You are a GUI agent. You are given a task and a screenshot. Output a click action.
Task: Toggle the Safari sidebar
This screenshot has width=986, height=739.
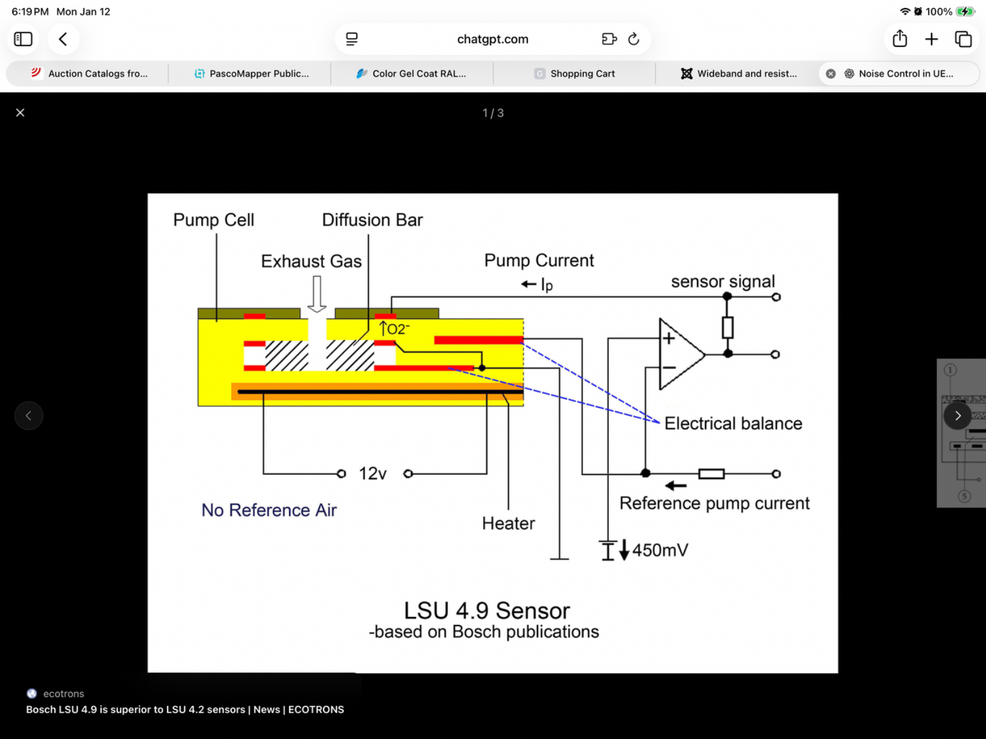coord(23,39)
